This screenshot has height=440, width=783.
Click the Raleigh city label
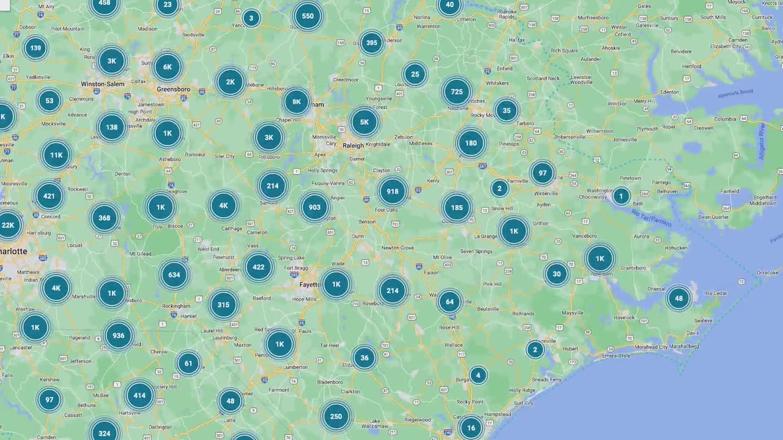tap(353, 145)
